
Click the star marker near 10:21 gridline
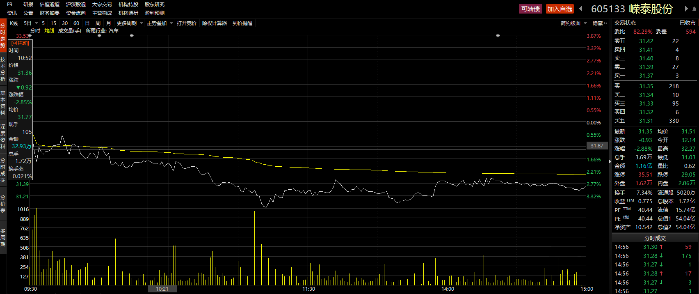(132, 36)
